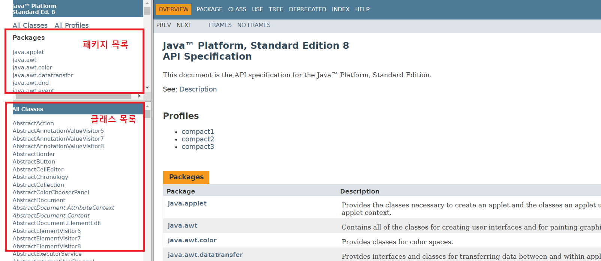The height and width of the screenshot is (261, 601).
Task: Open java.awt.color in the packages table
Action: pyautogui.click(x=192, y=240)
